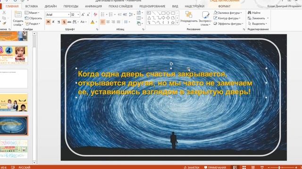Switch to Normal view in status bar
Screen dimensions: 302x169
click(235, 167)
